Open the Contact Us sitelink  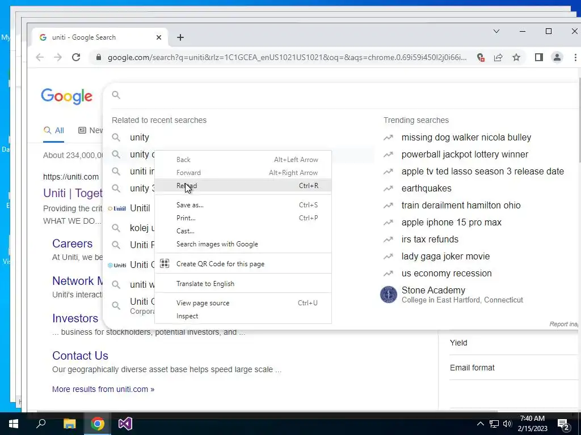(80, 356)
